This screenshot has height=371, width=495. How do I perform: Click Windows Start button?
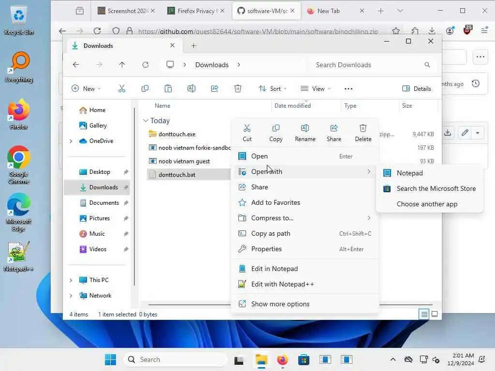click(x=111, y=359)
